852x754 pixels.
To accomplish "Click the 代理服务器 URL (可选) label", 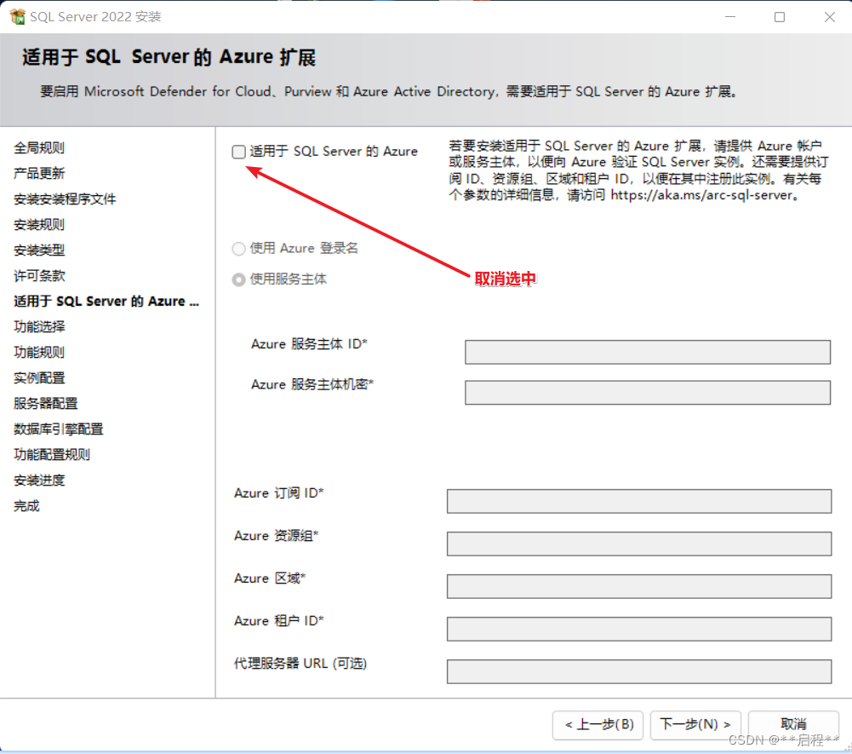I will tap(300, 663).
